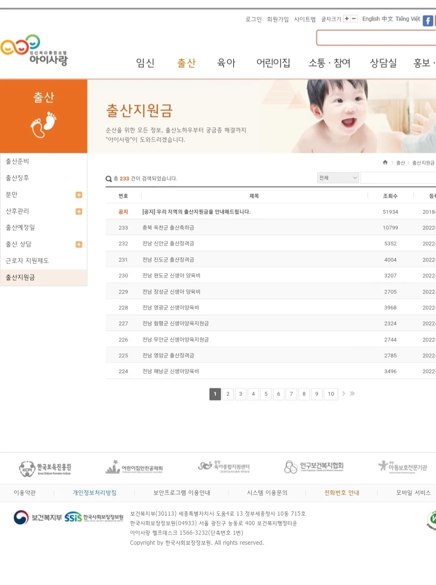
Task: Click the 개인정보처리방침 footer link
Action: pyautogui.click(x=95, y=493)
